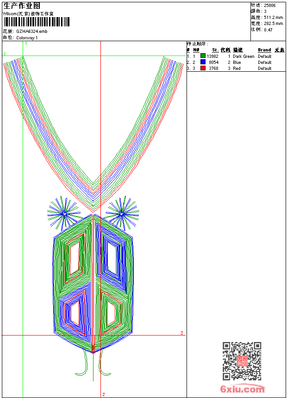
Task: Click the Dark Green color swatch
Action: (x=203, y=56)
